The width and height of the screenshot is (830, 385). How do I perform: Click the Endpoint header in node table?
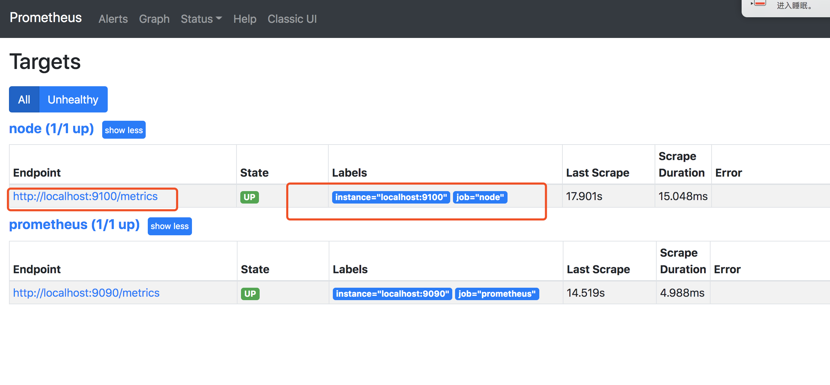coord(37,172)
